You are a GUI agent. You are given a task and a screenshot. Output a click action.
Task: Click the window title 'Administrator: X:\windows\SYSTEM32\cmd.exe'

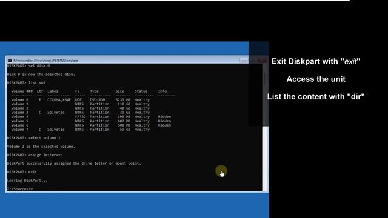pos(45,61)
